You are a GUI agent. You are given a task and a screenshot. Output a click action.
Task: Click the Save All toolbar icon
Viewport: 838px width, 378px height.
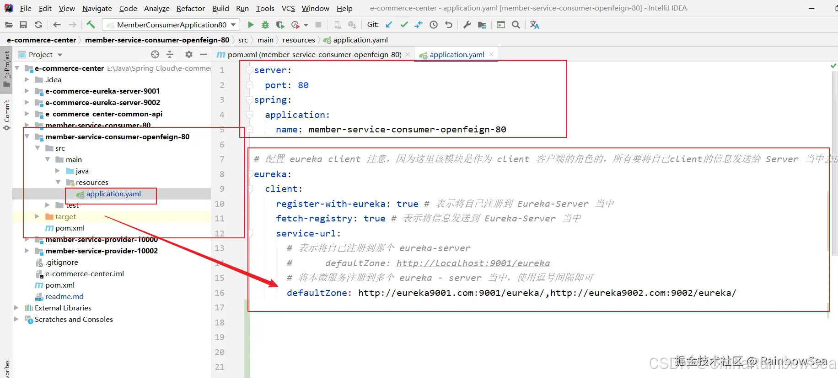tap(23, 25)
